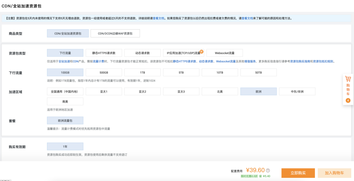Select 中东/非洲 acceleration region
354x181 pixels.
(x=297, y=92)
